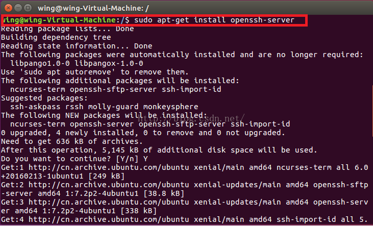Click the blog.csdn.net watermark link
The image size is (373, 226).
191,118
